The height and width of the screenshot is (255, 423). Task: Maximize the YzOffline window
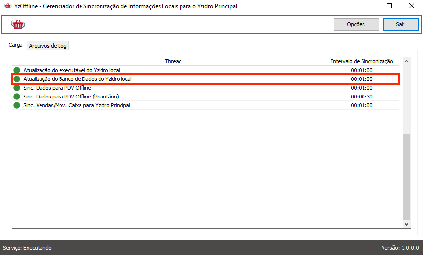pos(389,6)
